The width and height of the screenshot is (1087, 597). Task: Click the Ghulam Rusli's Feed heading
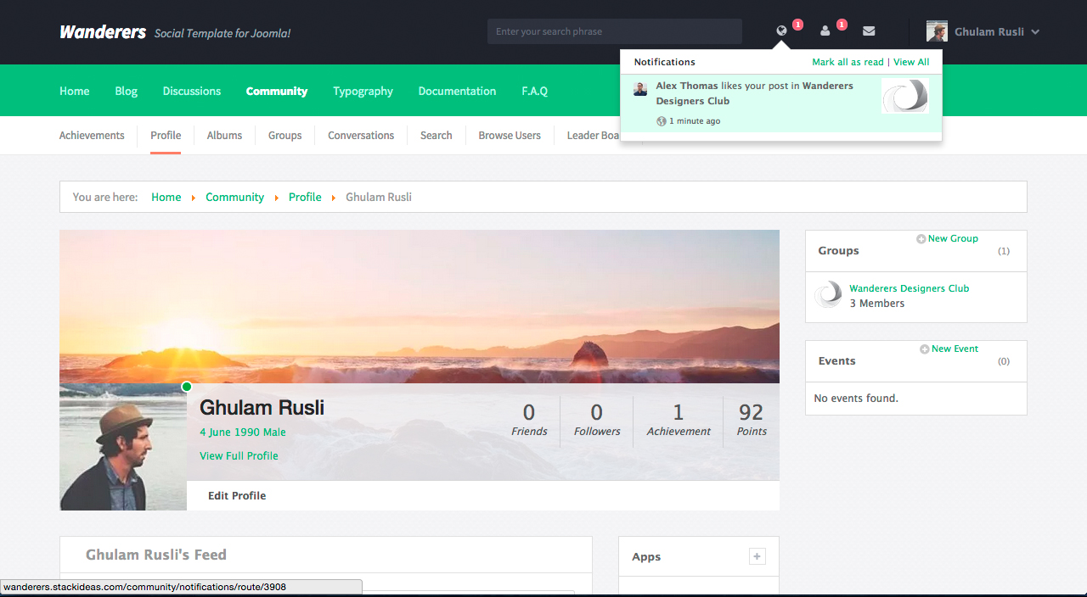156,555
